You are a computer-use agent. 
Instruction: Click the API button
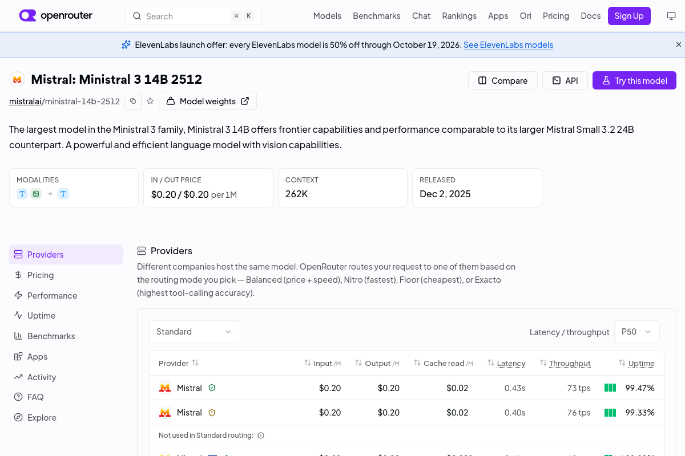point(565,80)
